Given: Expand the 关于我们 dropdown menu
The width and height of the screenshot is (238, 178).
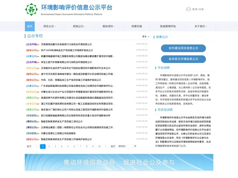Looking at the screenshot, I should pos(201,26).
